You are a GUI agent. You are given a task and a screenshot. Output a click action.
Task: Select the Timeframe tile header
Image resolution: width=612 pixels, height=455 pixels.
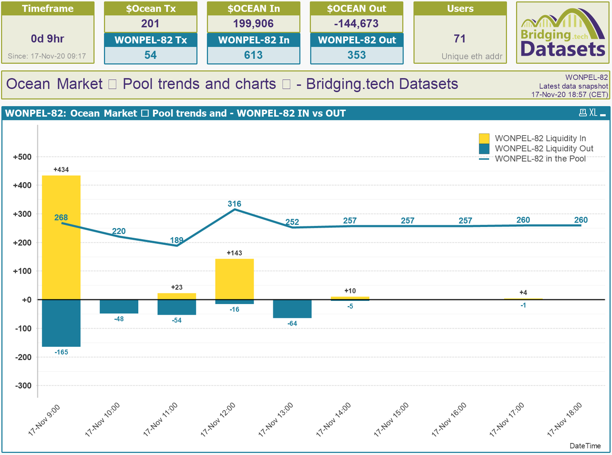(x=48, y=9)
